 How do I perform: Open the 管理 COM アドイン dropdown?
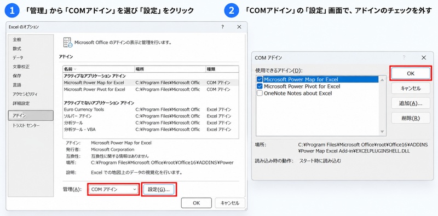coord(113,189)
